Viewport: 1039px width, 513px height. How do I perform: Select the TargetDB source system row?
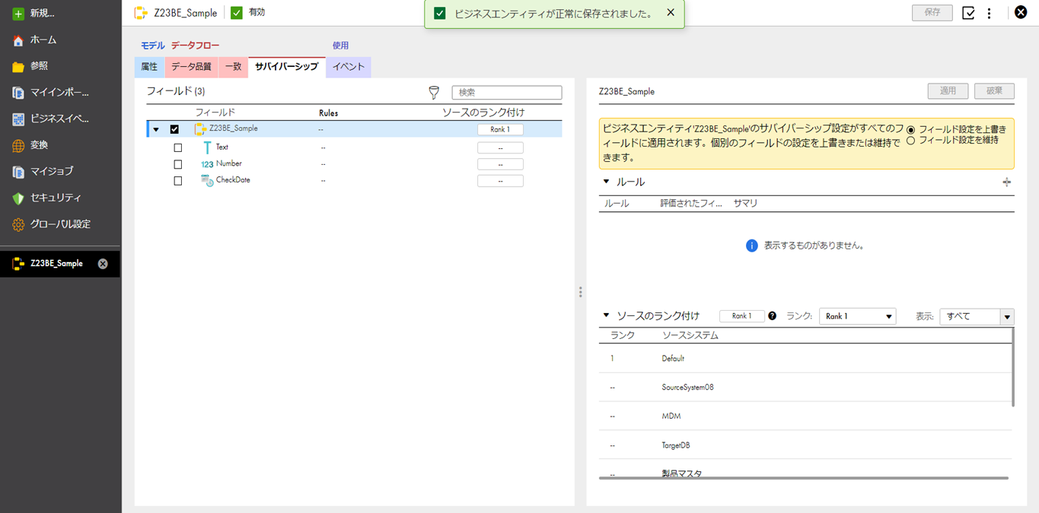click(x=805, y=445)
